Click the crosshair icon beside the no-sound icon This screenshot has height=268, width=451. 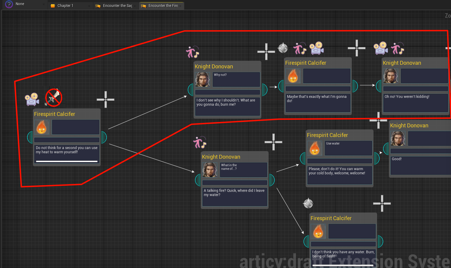tap(106, 99)
